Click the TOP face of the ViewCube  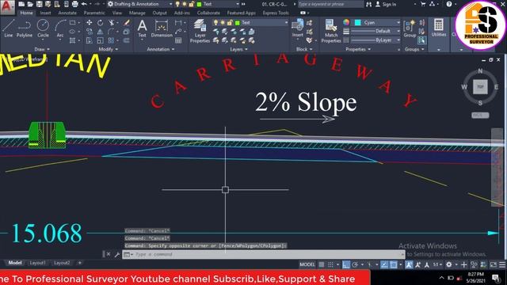point(480,87)
